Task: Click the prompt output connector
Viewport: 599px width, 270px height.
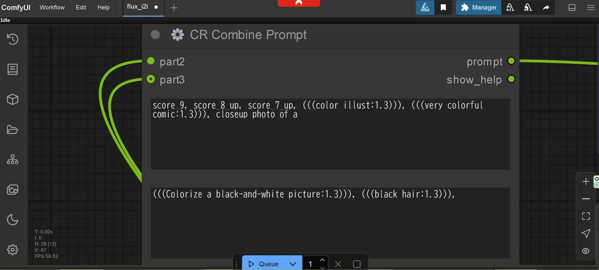Action: point(511,61)
